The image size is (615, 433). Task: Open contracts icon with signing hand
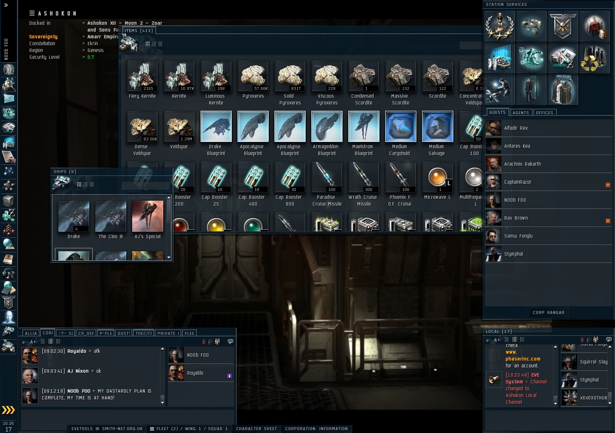(x=8, y=156)
